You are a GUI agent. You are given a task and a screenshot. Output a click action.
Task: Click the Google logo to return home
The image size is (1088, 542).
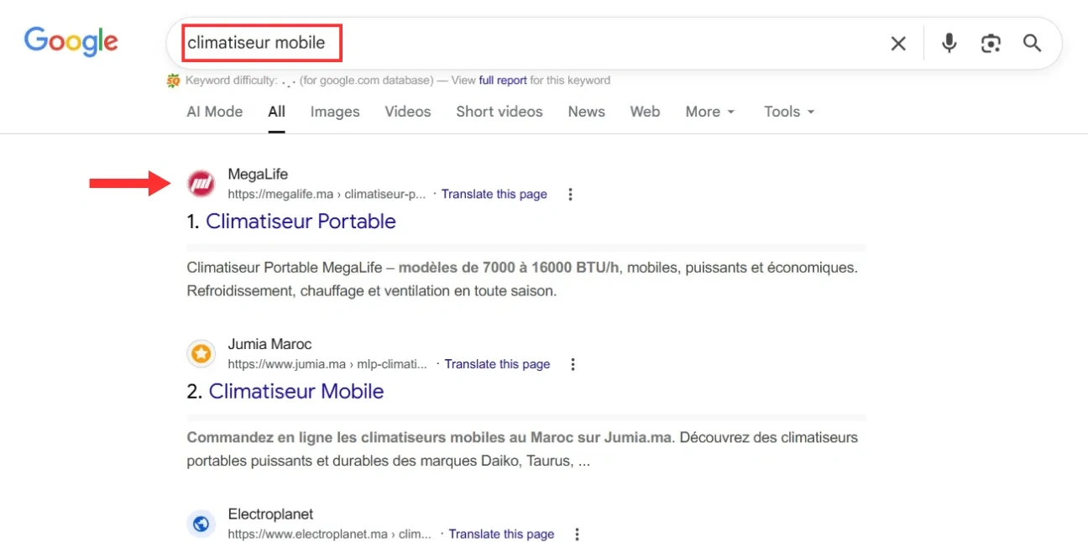click(x=71, y=41)
